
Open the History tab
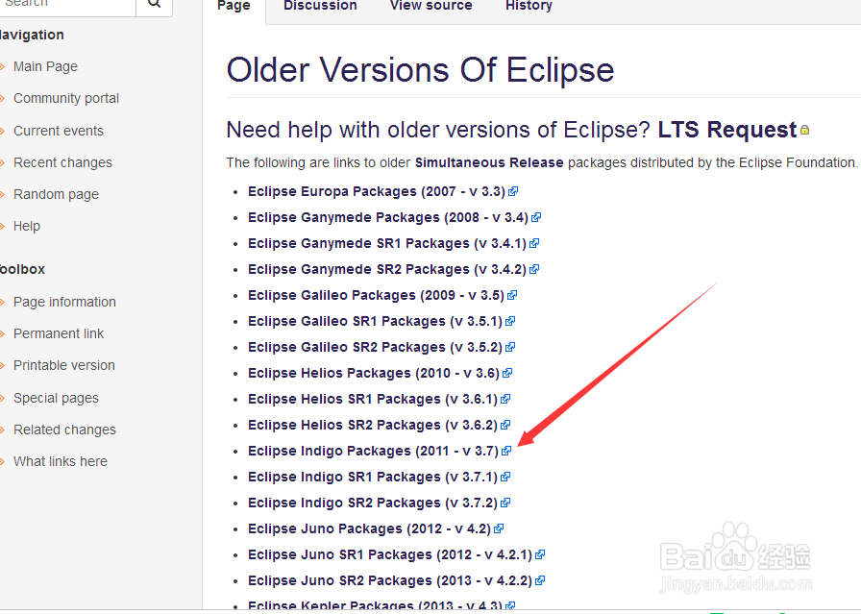coord(529,6)
